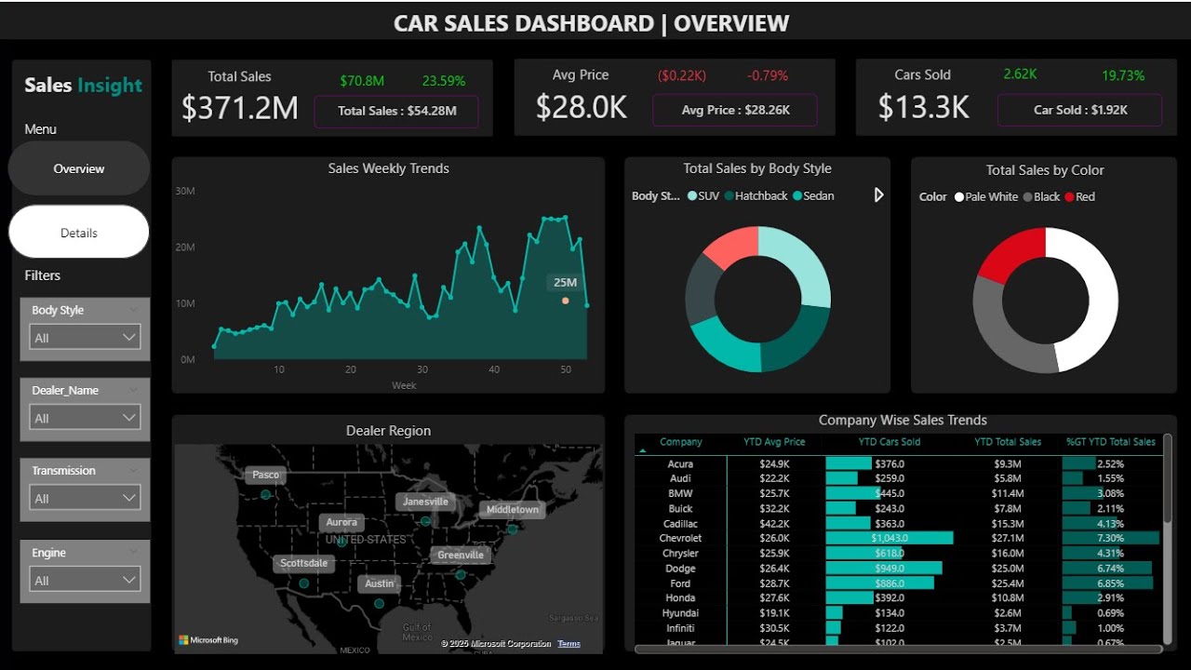Sort by %GT YTD Total Sales header

coord(1111,442)
